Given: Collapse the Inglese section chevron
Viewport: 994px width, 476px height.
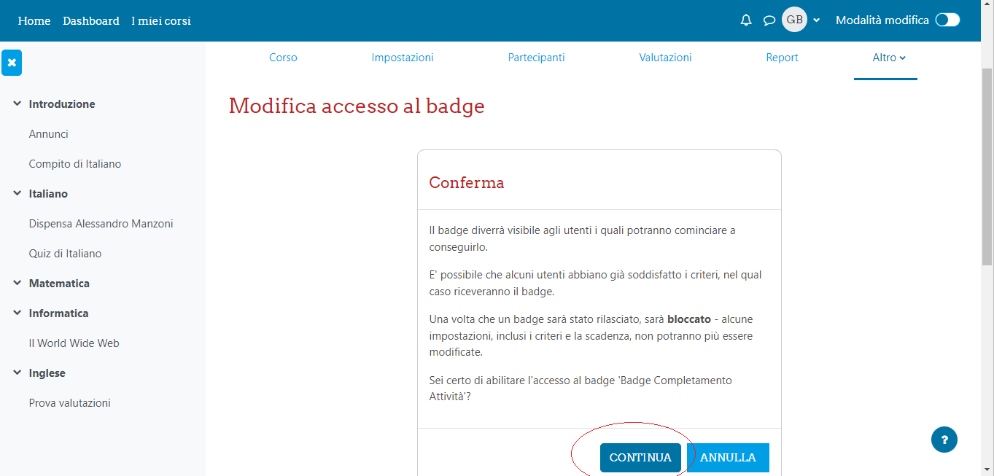Looking at the screenshot, I should click(17, 373).
